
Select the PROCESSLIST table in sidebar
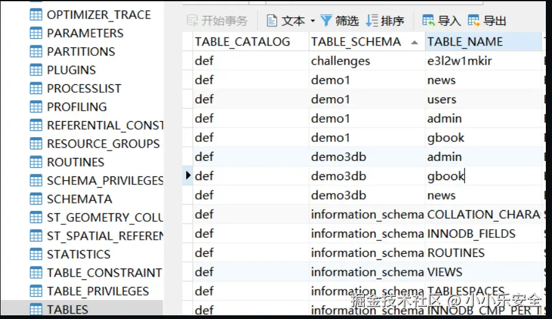[x=84, y=89]
